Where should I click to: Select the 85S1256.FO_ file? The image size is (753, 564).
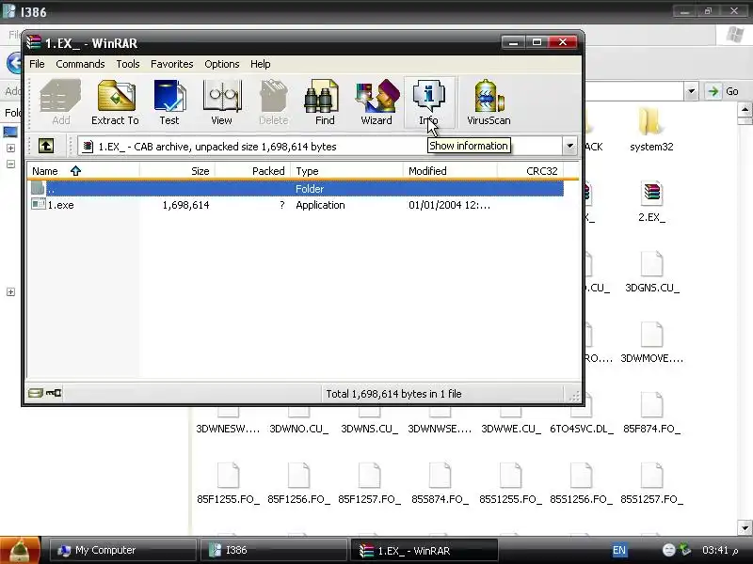[x=581, y=483]
